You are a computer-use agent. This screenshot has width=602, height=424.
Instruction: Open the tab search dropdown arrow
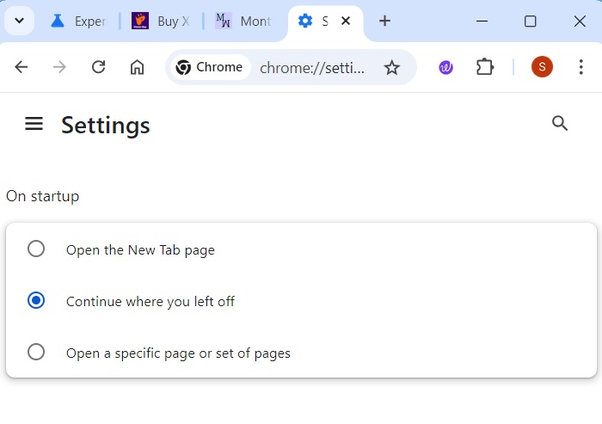[19, 21]
